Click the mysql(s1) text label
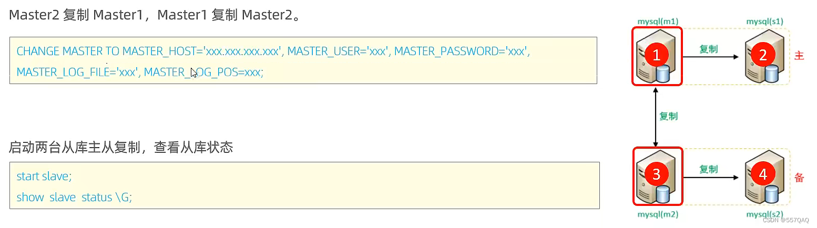This screenshot has height=228, width=817. [765, 22]
